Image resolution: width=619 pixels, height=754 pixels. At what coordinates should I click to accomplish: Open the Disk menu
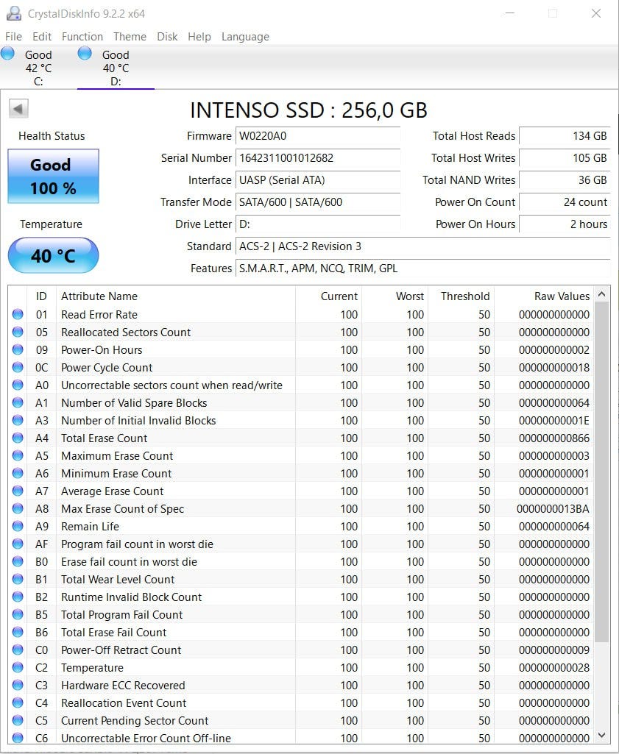pos(167,37)
